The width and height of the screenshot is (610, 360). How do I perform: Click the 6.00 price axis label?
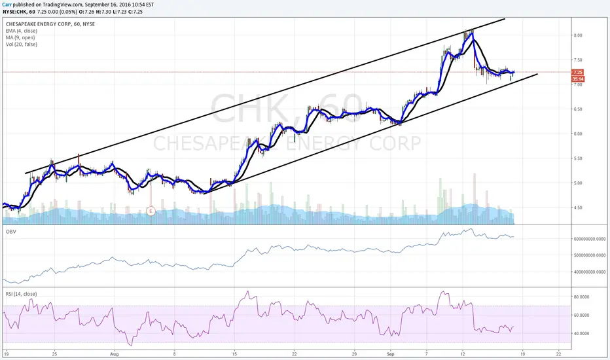(x=578, y=134)
